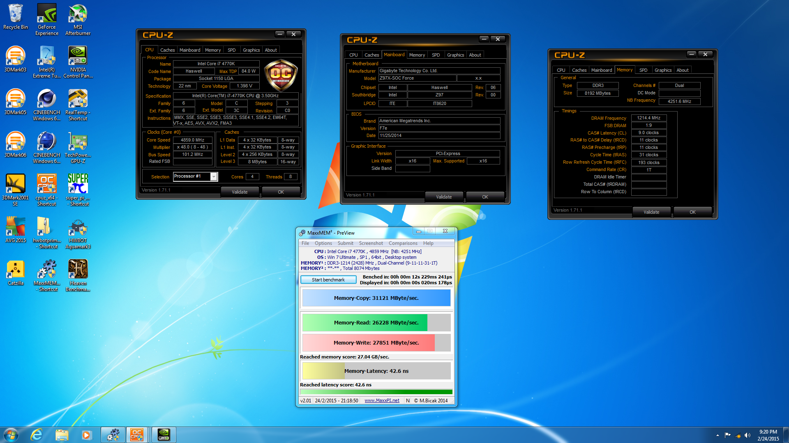Open the Processor #1 selection dropdown
Screen dimensions: 789x443
coord(196,176)
